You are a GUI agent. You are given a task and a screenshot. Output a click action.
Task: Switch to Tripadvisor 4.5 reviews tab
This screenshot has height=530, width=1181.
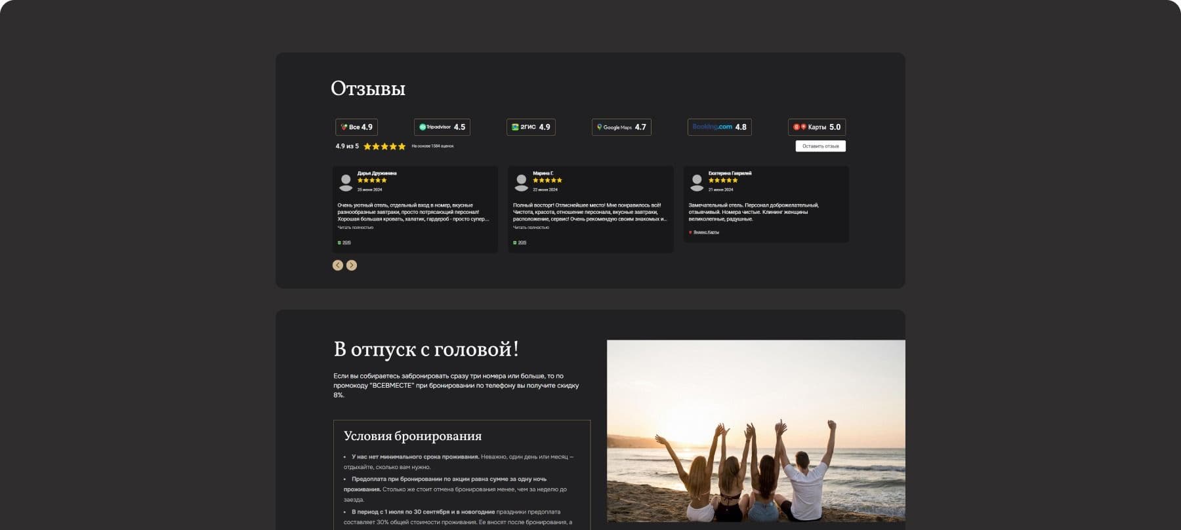point(442,127)
